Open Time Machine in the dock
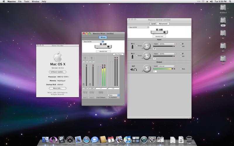Image resolution: width=234 pixels, height=146 pixels. (144, 140)
